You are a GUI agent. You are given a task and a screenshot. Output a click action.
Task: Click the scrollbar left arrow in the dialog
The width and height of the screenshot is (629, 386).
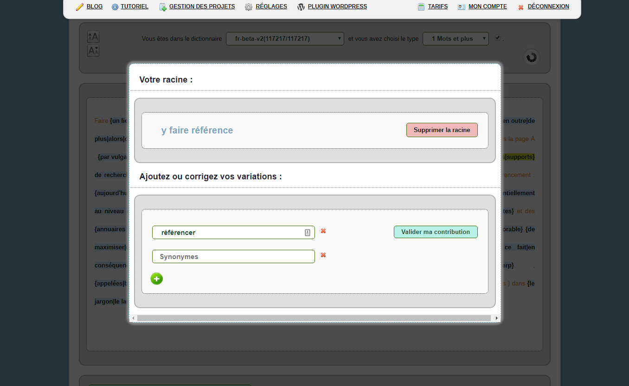pos(133,318)
